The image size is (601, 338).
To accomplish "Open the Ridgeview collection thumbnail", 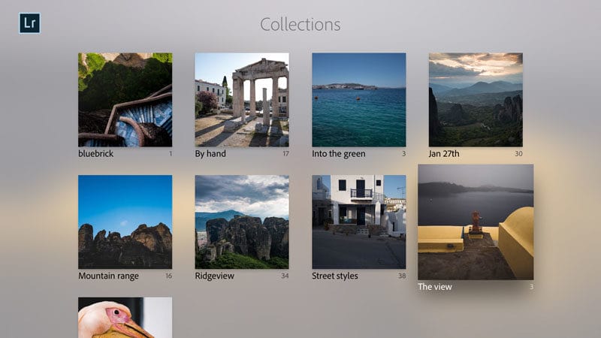I will coord(242,222).
